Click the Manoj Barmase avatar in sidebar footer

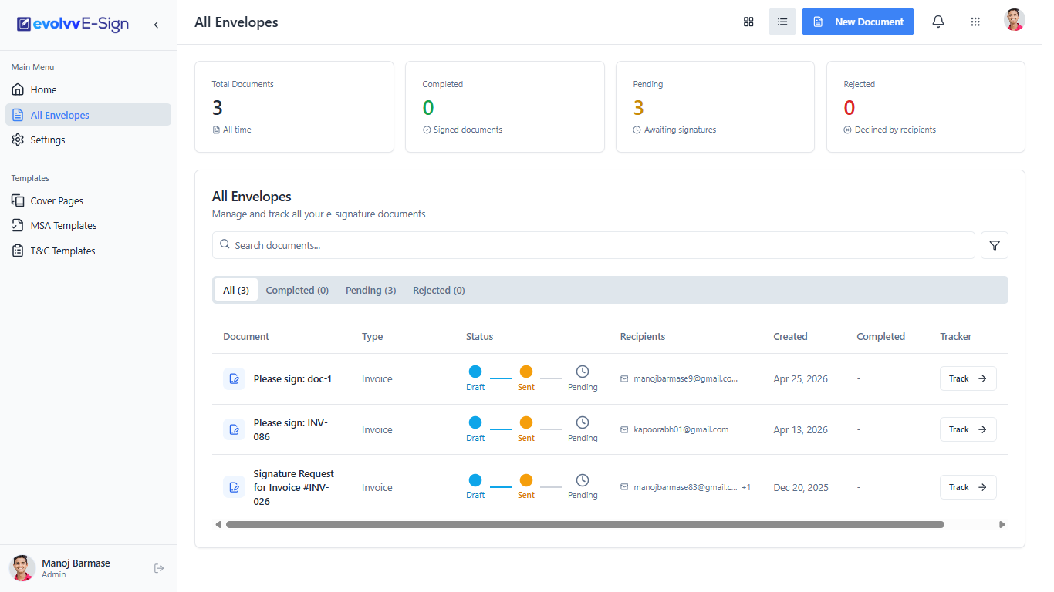pyautogui.click(x=22, y=568)
